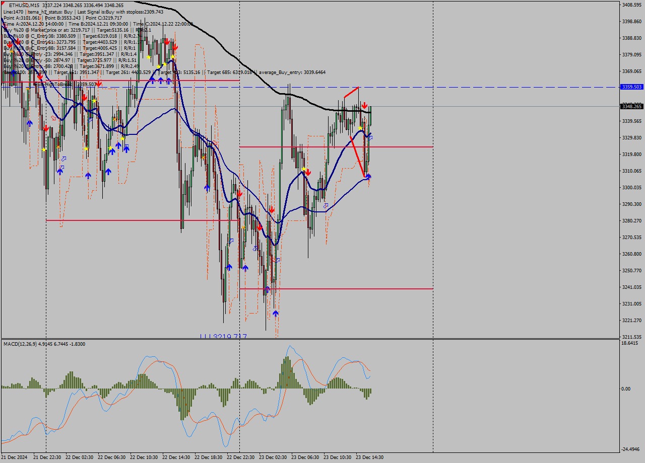Select 'Time B:2024.12.21 09:30:00' text

point(98,24)
